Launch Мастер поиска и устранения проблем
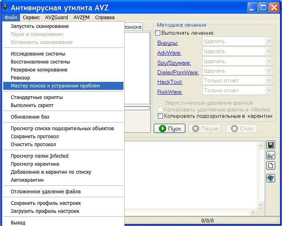 coord(63,86)
